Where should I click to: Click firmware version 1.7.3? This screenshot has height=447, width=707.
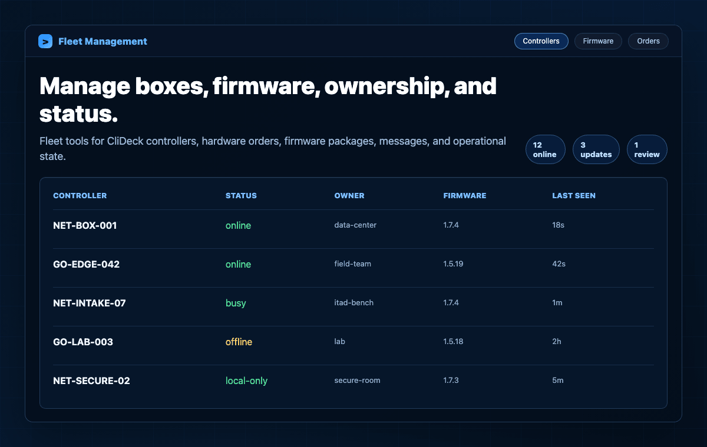(x=451, y=381)
